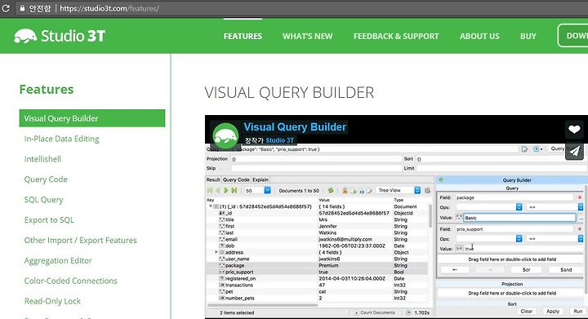
Task: Click the Clear button
Action: (x=527, y=311)
